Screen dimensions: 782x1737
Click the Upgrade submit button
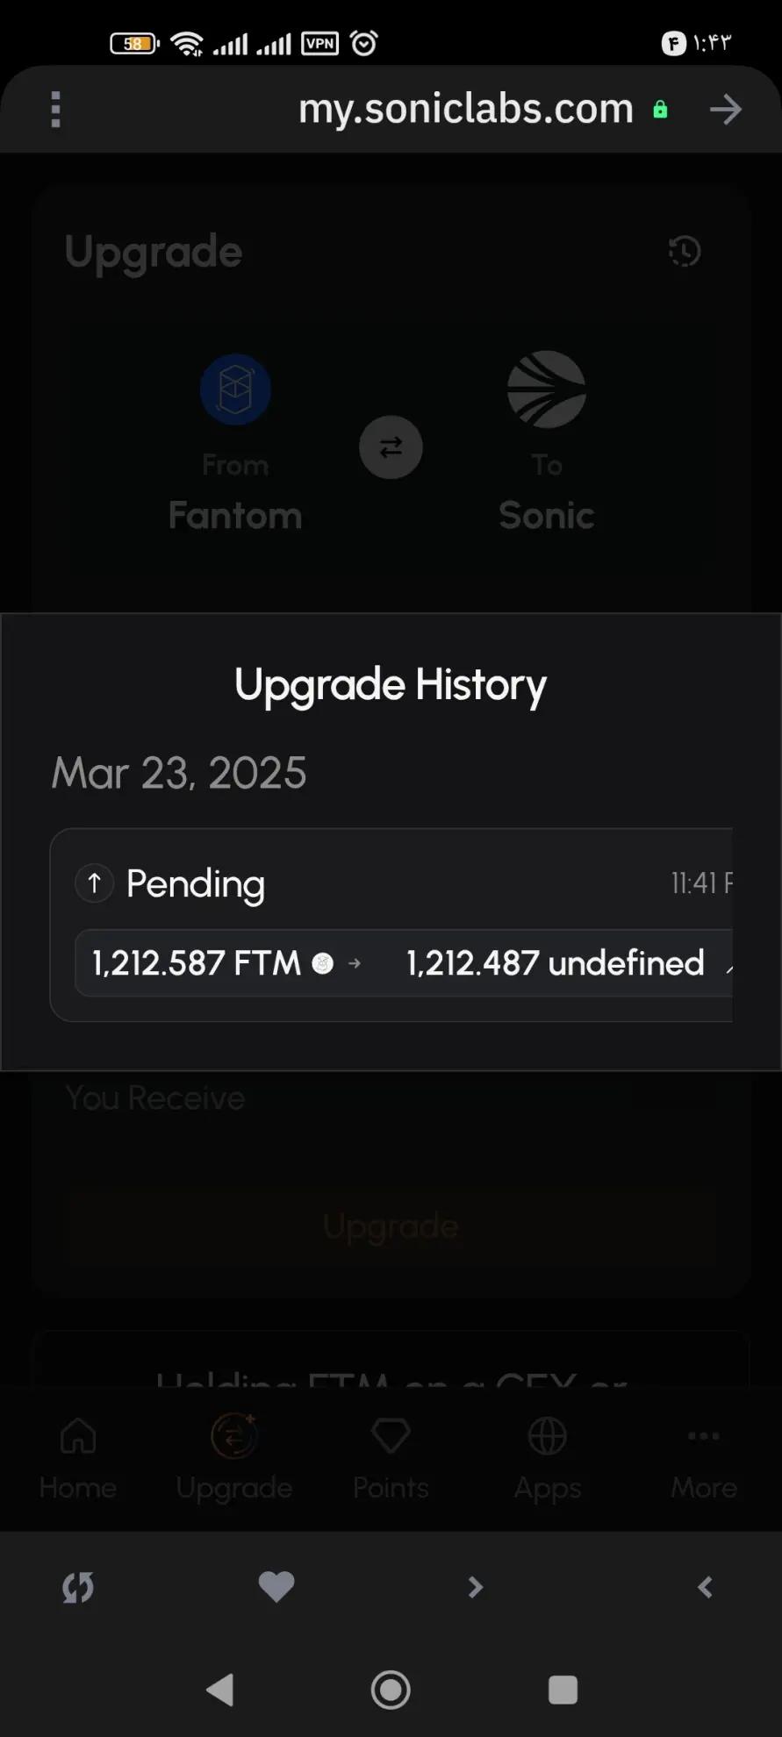coord(391,1226)
